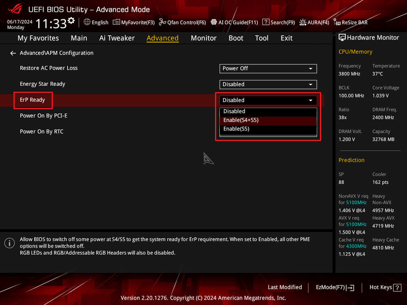Image resolution: width=407 pixels, height=305 pixels.
Task: Click the Advanced\APM Configuration breadcrumb
Action: (x=57, y=53)
